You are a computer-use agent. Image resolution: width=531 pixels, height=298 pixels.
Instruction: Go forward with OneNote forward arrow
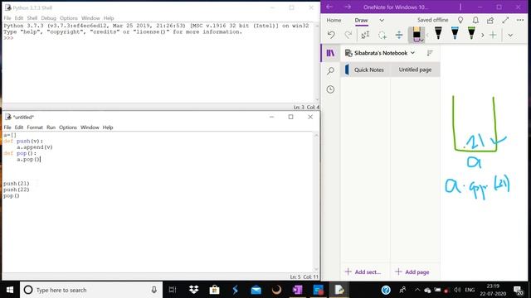coord(348,7)
